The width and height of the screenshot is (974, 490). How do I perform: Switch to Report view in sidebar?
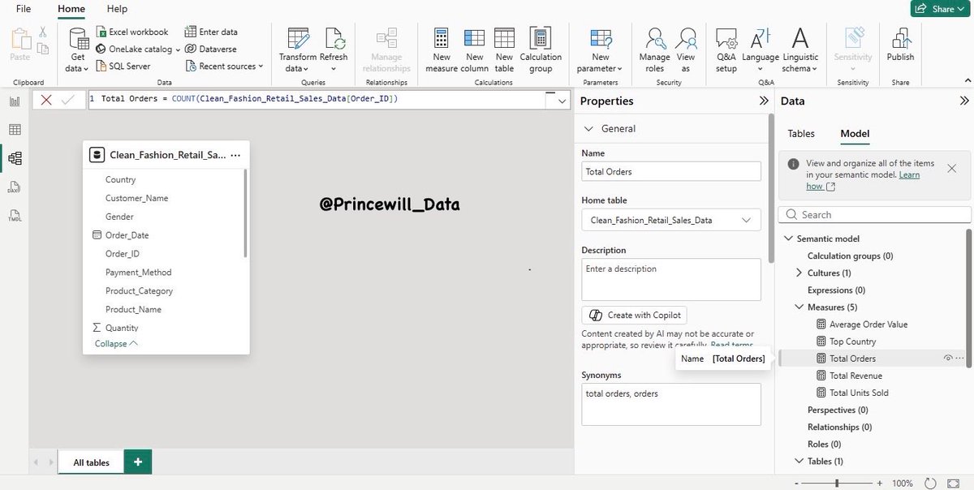[x=15, y=101]
